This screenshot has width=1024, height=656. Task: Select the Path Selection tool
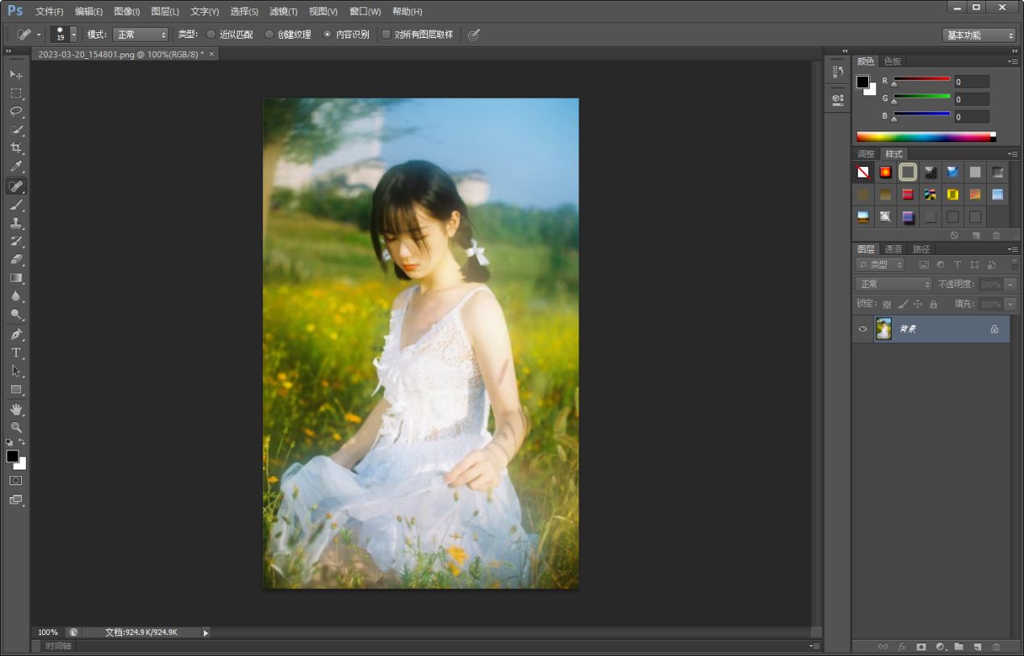[x=15, y=371]
